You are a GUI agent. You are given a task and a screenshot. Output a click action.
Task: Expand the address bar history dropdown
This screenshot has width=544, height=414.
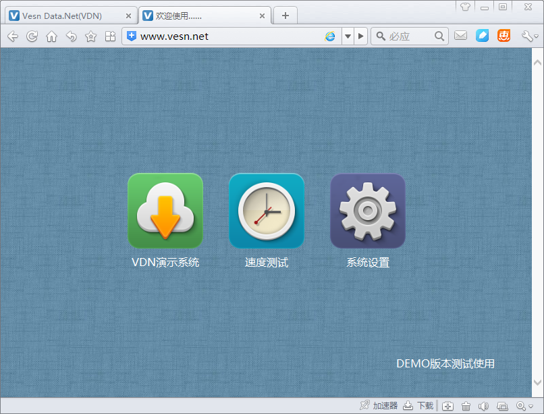click(348, 36)
